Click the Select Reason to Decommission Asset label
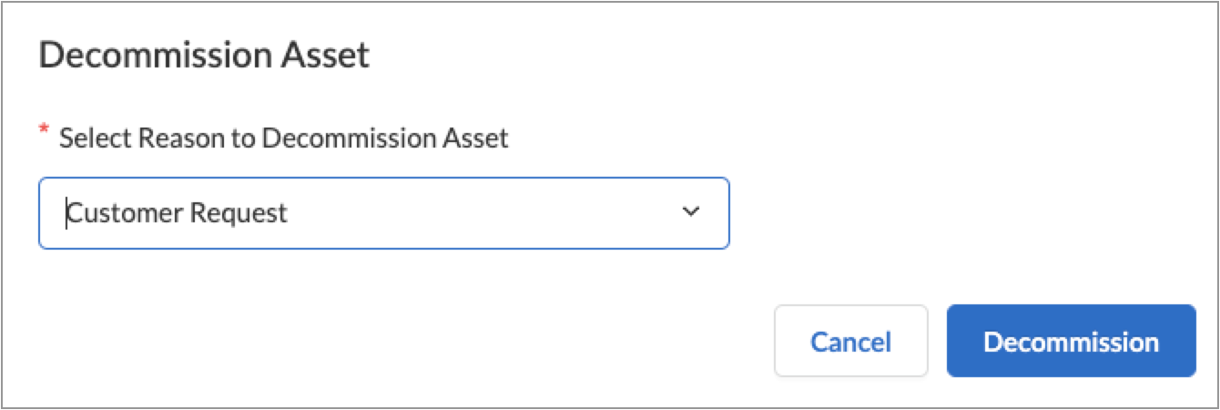1220x410 pixels. tap(283, 138)
